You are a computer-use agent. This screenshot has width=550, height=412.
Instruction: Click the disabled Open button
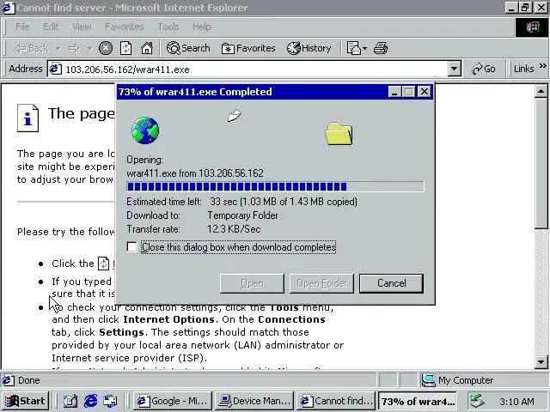point(252,283)
